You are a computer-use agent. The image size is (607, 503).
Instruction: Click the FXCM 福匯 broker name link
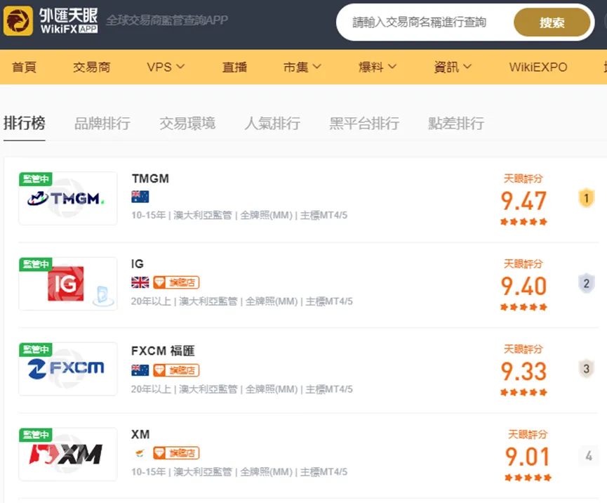click(x=163, y=351)
